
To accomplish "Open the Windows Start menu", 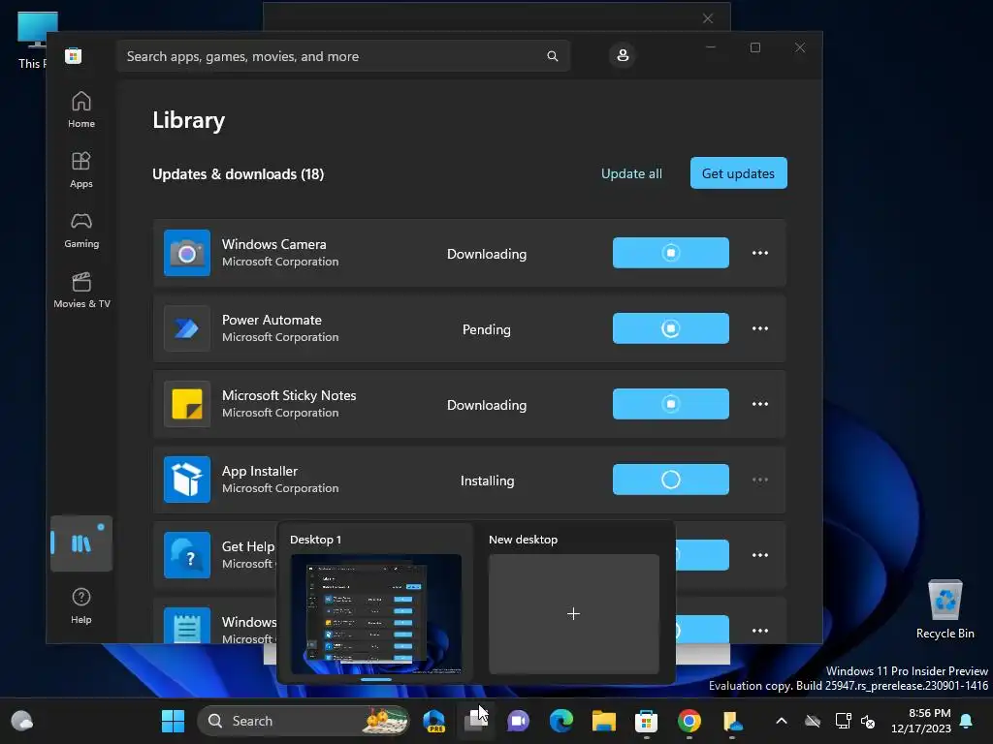I will click(173, 721).
